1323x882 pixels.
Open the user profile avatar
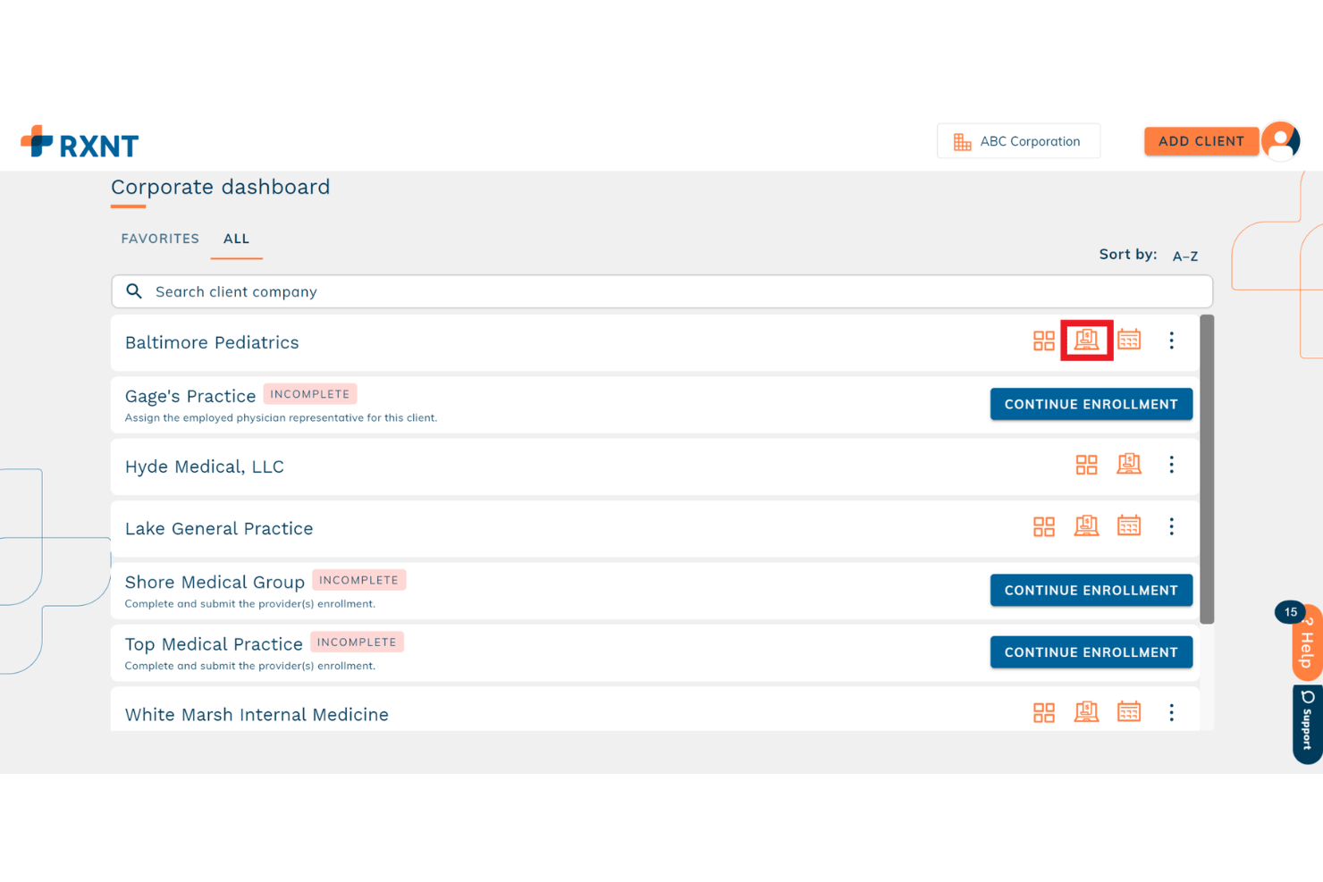tap(1281, 140)
